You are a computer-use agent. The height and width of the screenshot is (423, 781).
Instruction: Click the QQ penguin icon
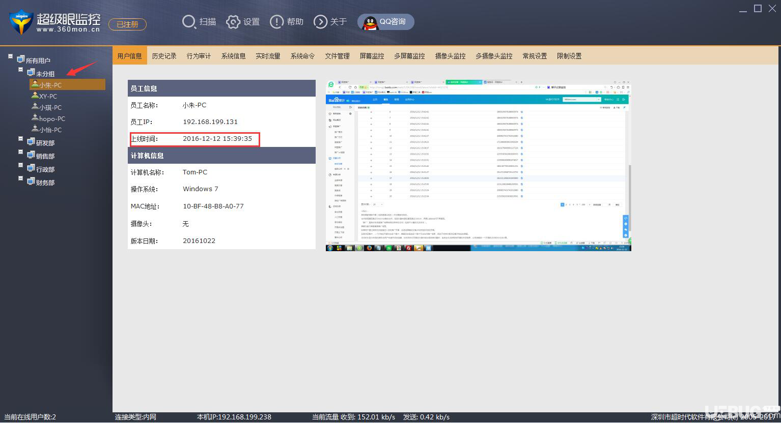pyautogui.click(x=370, y=22)
